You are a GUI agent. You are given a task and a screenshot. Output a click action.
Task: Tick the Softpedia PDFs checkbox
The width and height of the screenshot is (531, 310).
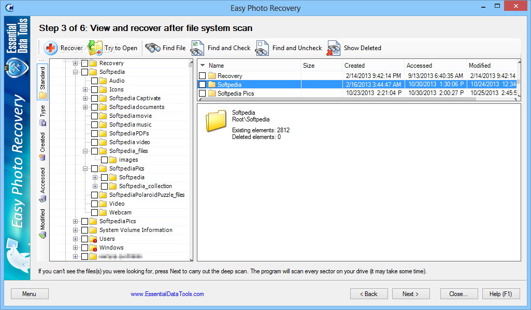tap(94, 133)
